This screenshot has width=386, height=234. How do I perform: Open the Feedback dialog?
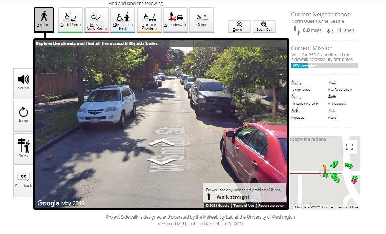pos(23,181)
